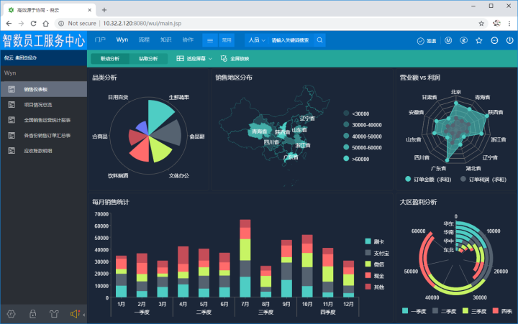Click the 7月 stacked bar

click(x=245, y=258)
